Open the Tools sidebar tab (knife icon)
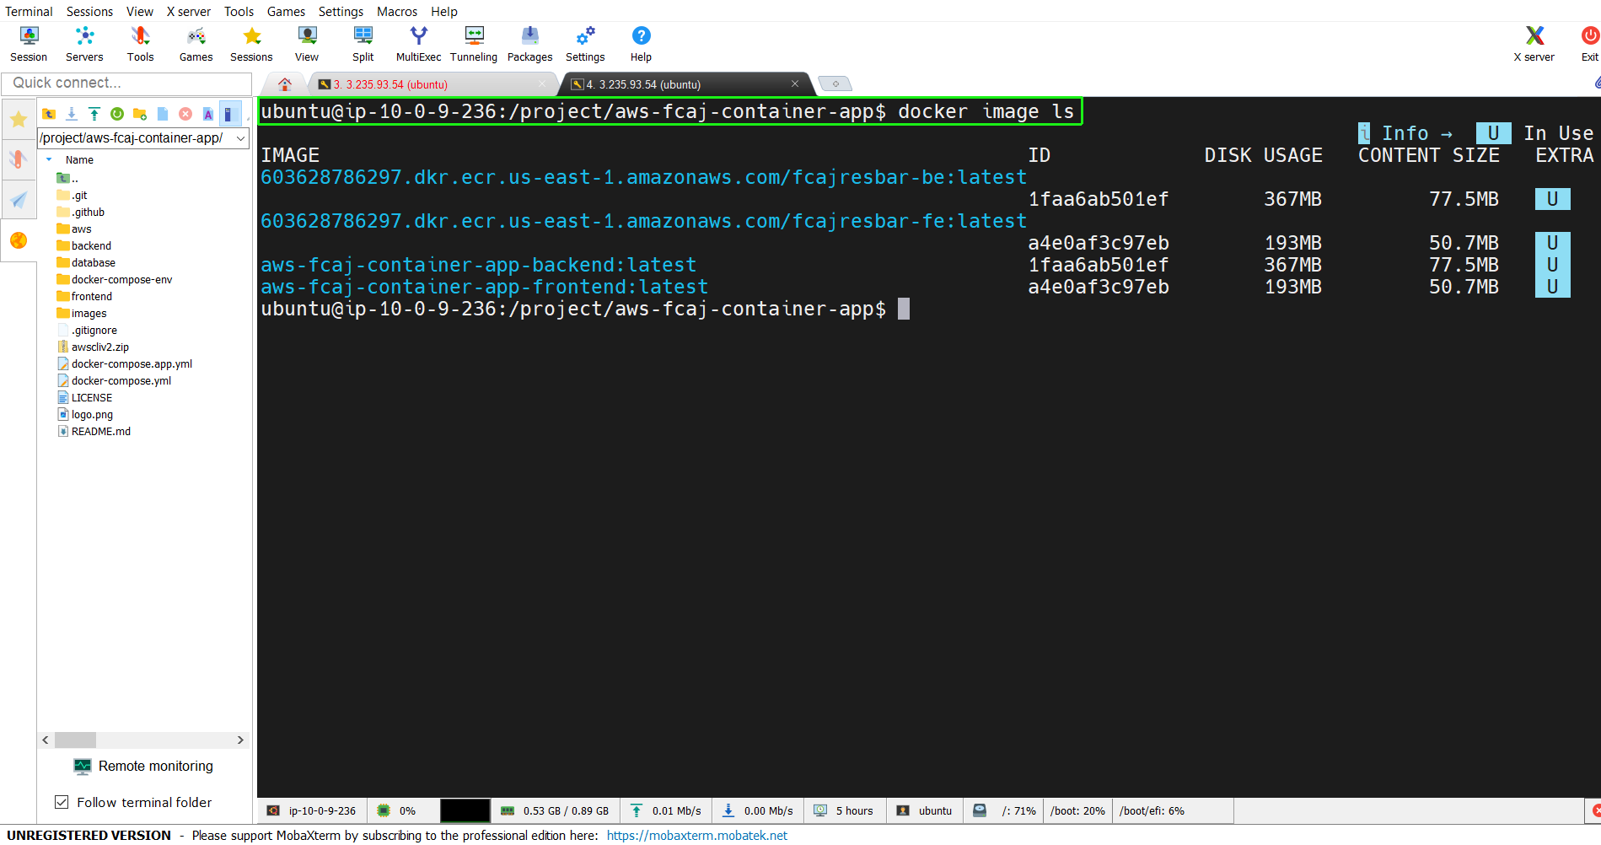The width and height of the screenshot is (1601, 845). click(19, 159)
